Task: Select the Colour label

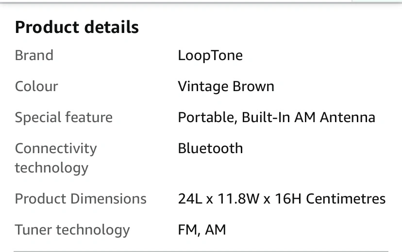Action: click(x=36, y=86)
